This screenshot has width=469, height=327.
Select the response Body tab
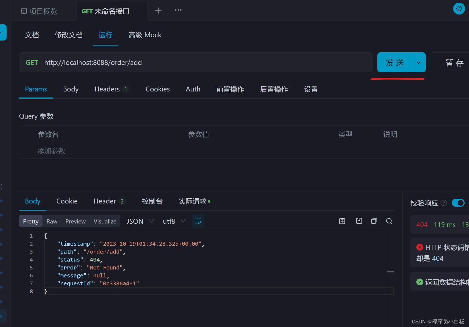[33, 201]
